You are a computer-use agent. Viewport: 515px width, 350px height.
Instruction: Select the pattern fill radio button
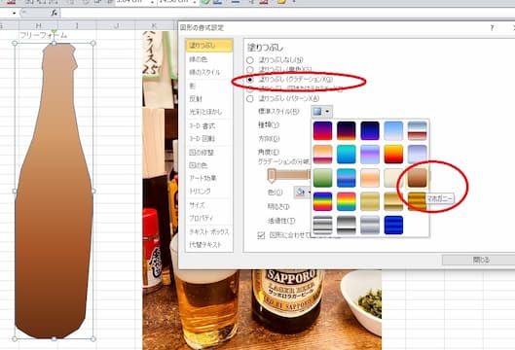coord(250,99)
